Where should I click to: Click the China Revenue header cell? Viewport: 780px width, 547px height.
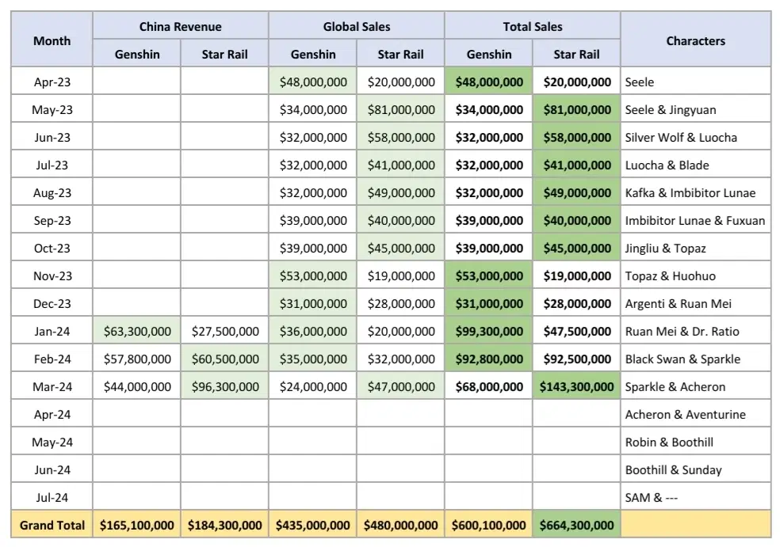[180, 25]
